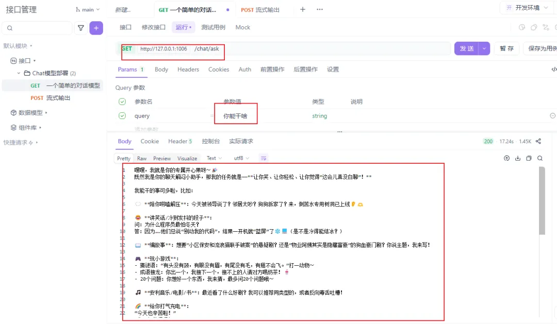The height and width of the screenshot is (324, 557).
Task: Click the 你能干啥 parameter value field
Action: [x=235, y=116]
